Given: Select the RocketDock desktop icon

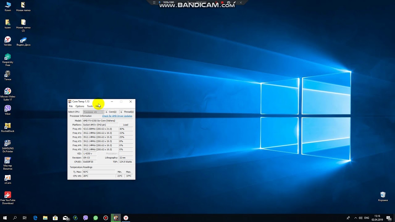Looking at the screenshot, I should 8,128.
